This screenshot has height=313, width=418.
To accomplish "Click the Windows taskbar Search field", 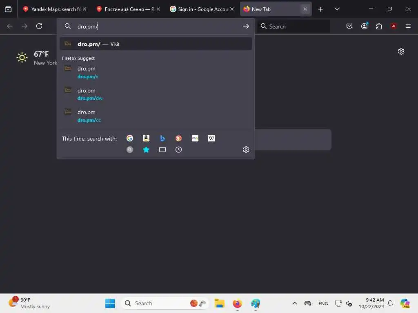I will [x=165, y=303].
